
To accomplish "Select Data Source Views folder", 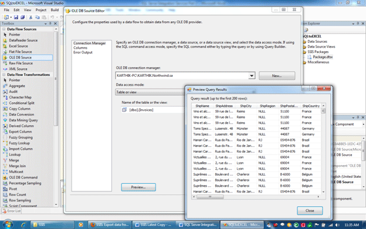I will 321,47.
